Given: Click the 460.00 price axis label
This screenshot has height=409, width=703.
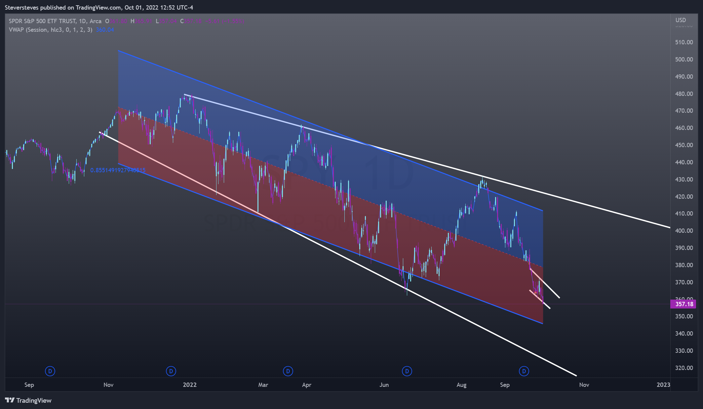Looking at the screenshot, I should 684,128.
